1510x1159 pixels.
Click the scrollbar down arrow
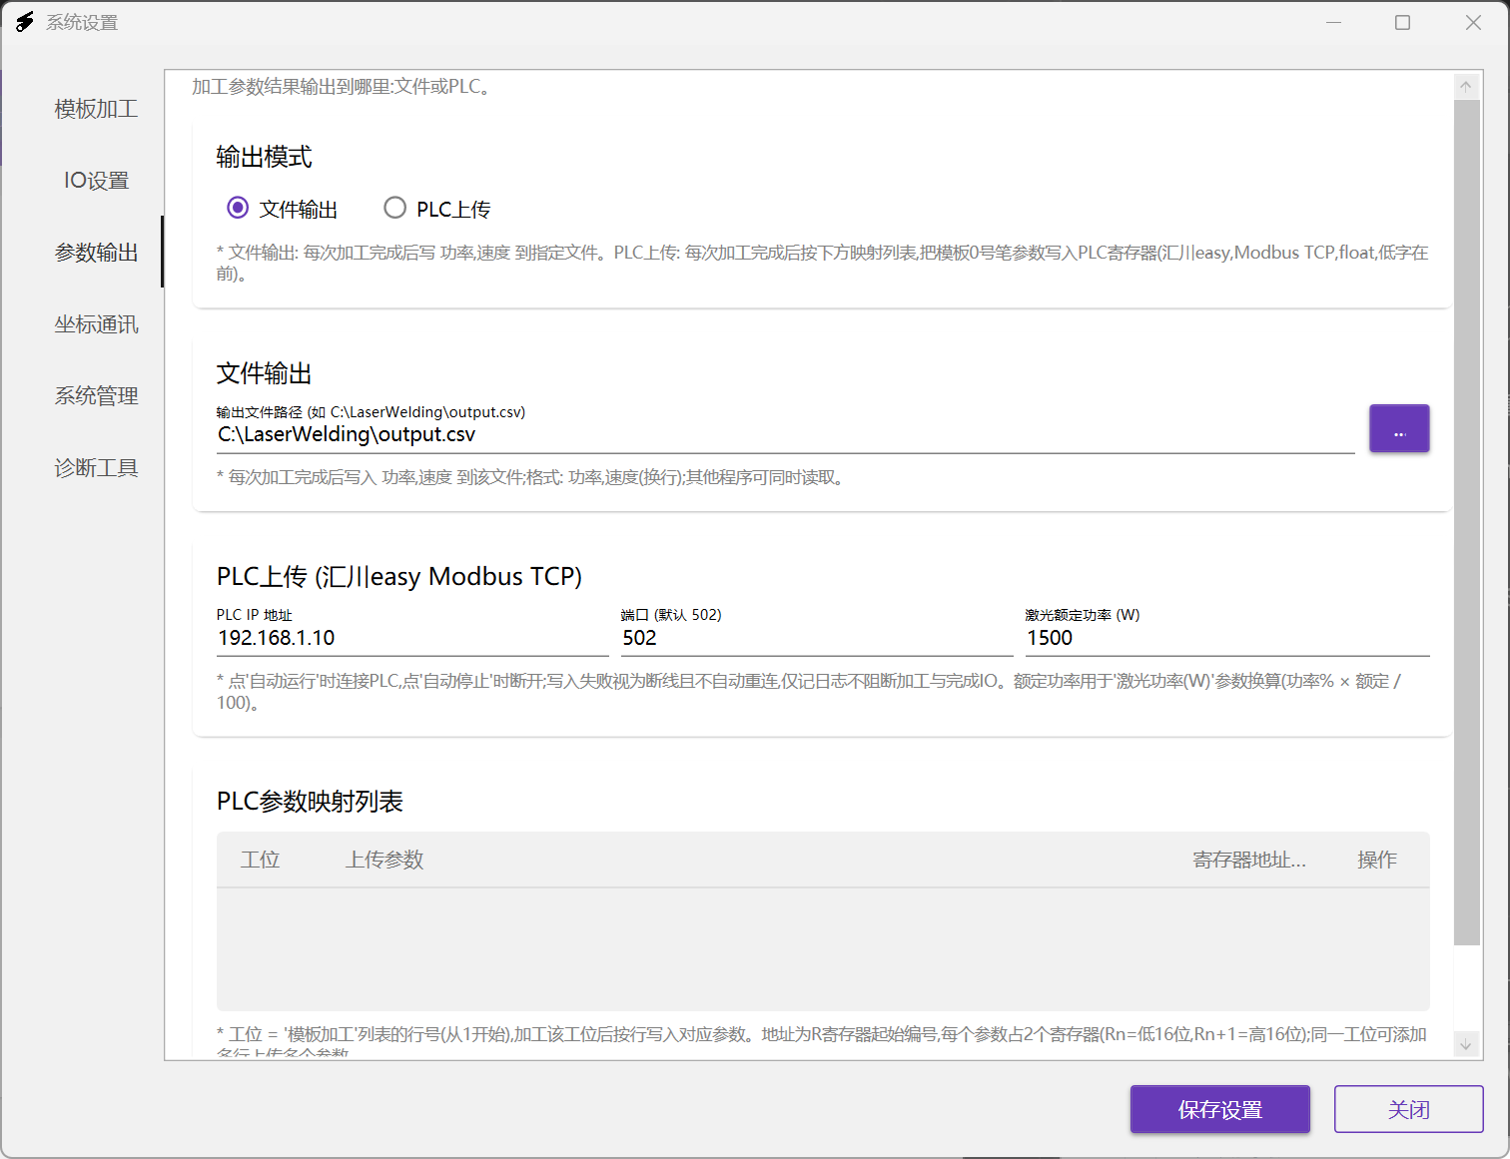point(1466,1044)
